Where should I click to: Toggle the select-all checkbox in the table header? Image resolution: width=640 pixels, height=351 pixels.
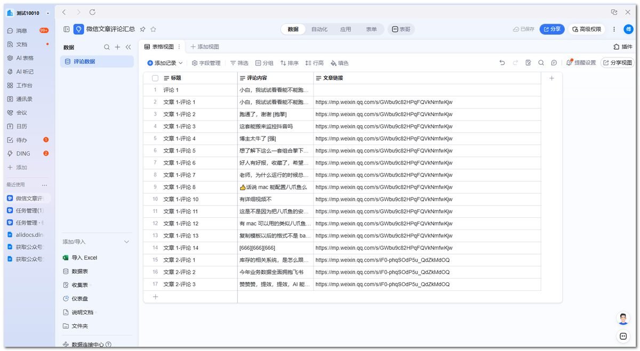[155, 78]
